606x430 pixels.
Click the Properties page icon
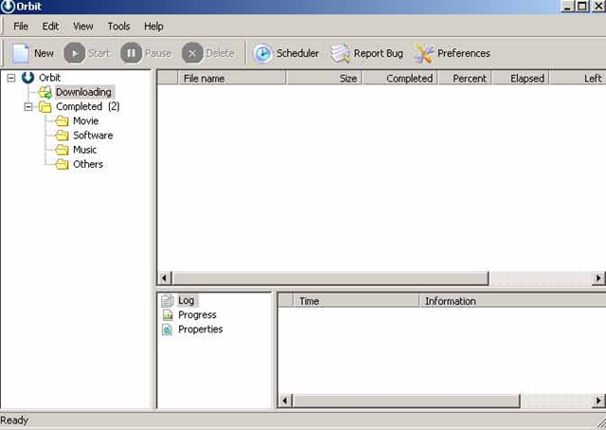[x=168, y=330]
